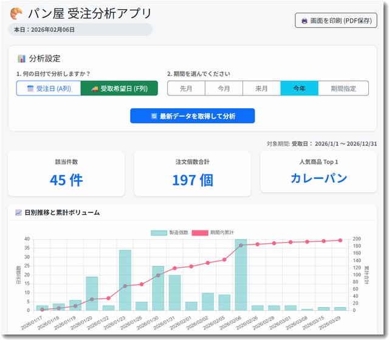Choose 期間指定 custom period
This screenshot has height=340, width=389.
pyautogui.click(x=343, y=88)
